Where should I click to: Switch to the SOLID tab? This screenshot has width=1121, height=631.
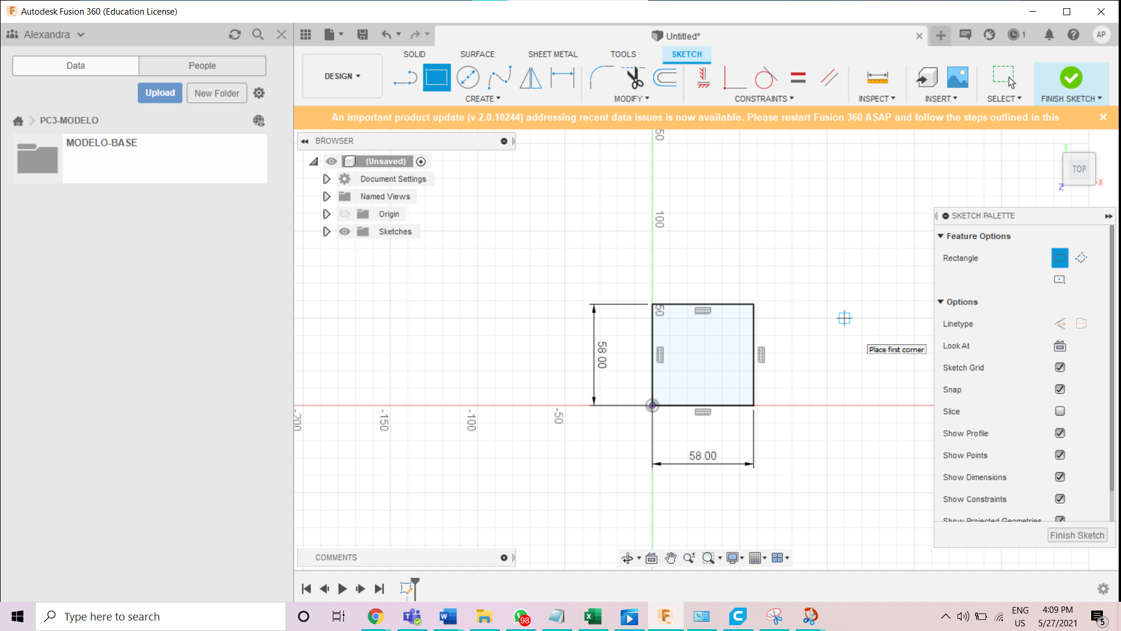[414, 54]
